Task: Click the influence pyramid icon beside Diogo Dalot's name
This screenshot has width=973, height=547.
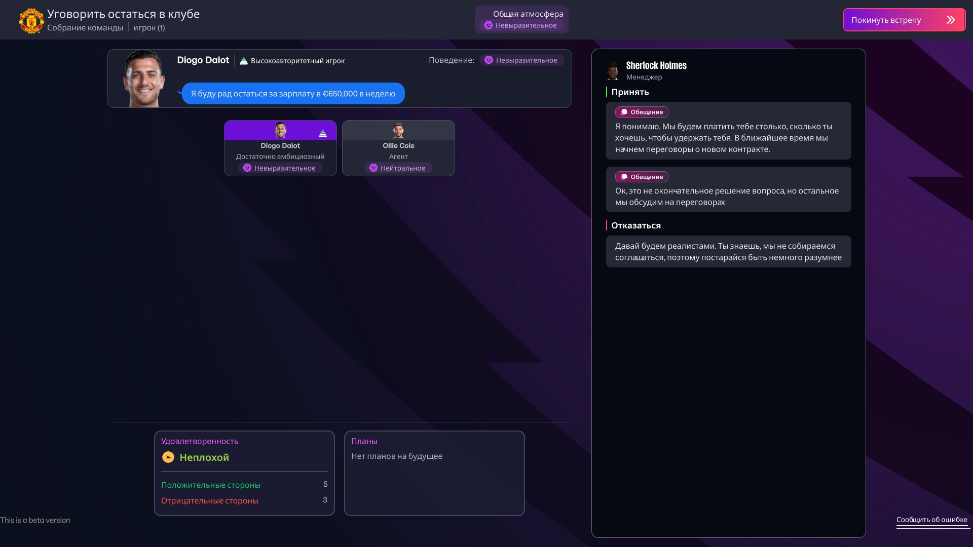Action: [243, 61]
